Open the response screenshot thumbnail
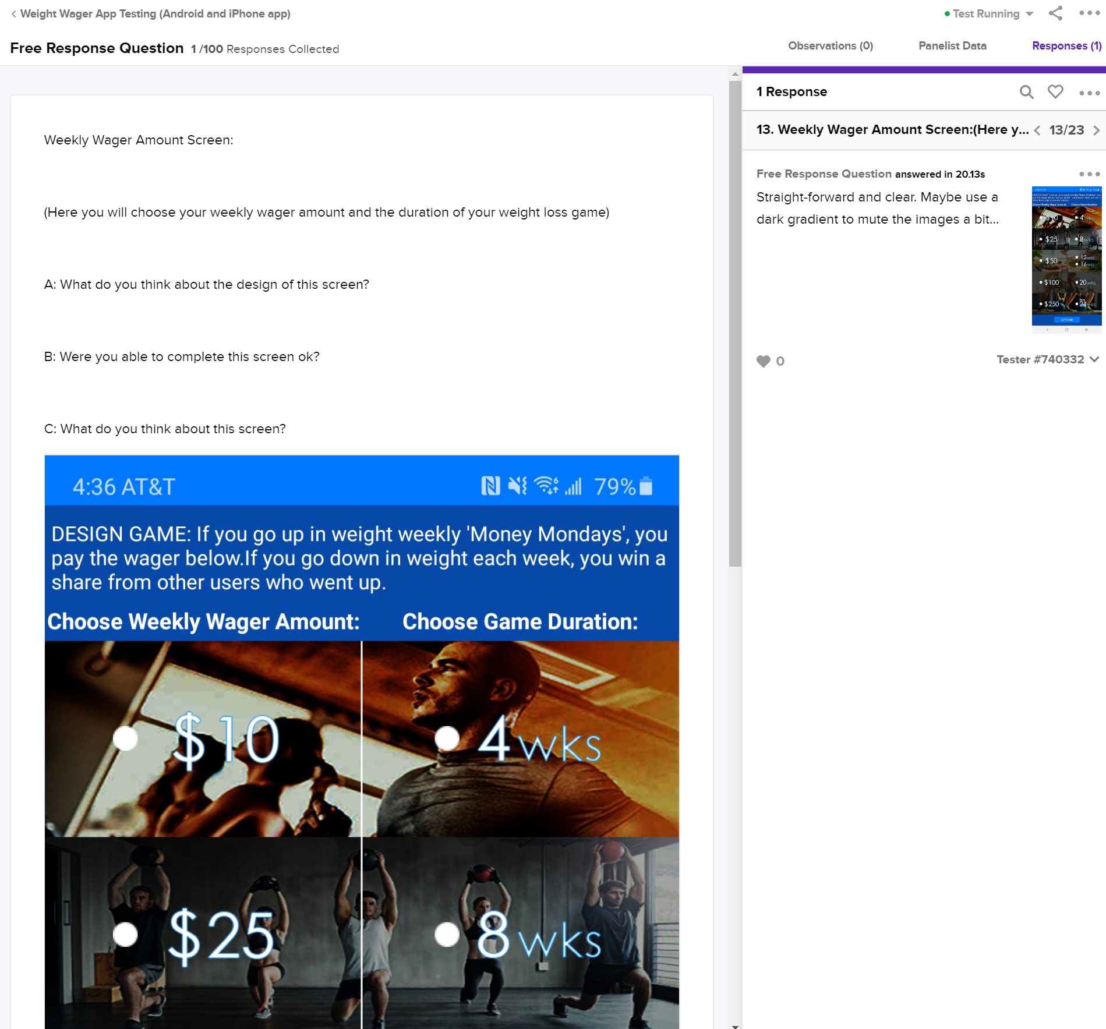Screen dimensions: 1106x1029 click(1066, 260)
